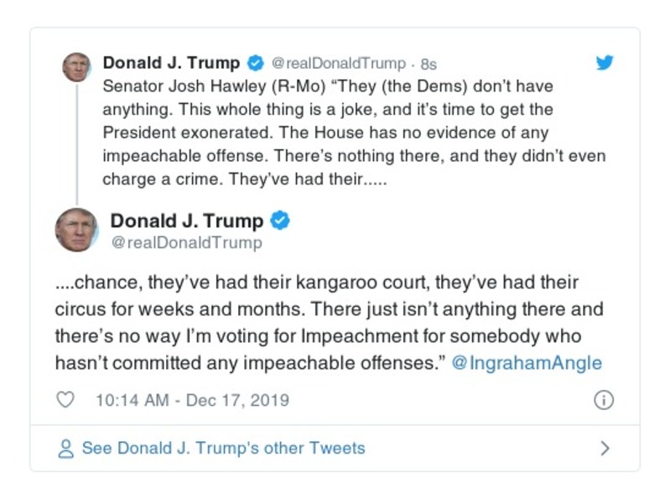Click the gray @realDonaldTrump handle beside '8s'
Screen dimensions: 670x499
[x=339, y=64]
